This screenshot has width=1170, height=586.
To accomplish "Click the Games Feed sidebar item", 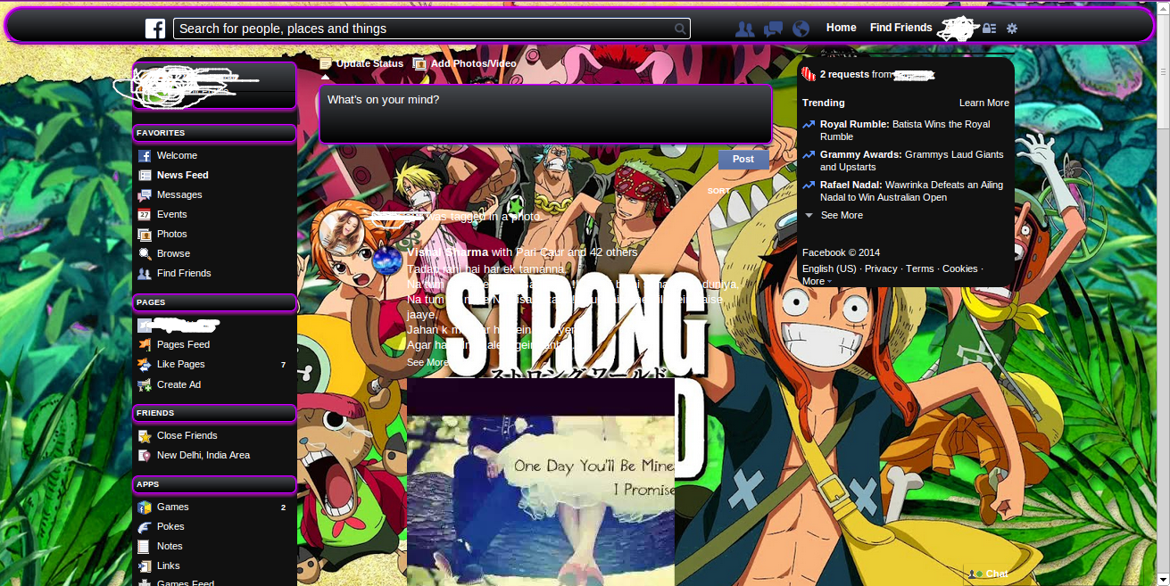I will tap(186, 582).
